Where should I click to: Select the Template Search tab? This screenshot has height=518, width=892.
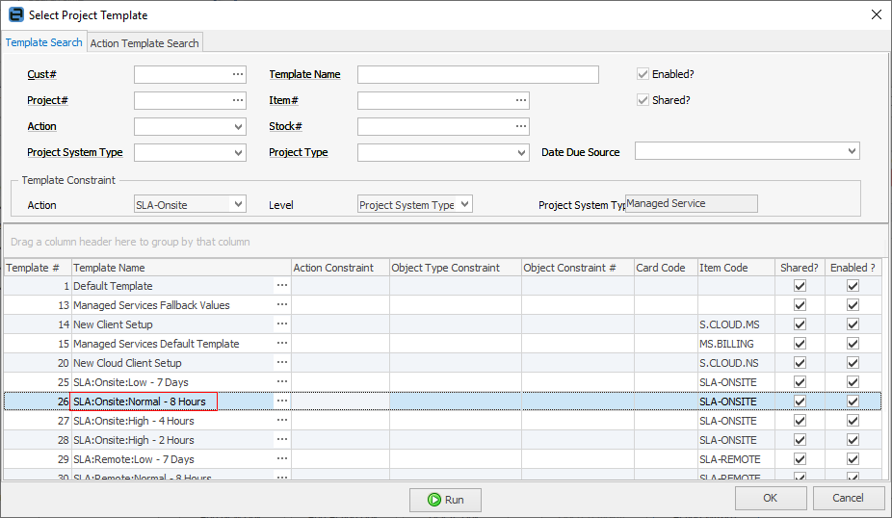(x=44, y=42)
